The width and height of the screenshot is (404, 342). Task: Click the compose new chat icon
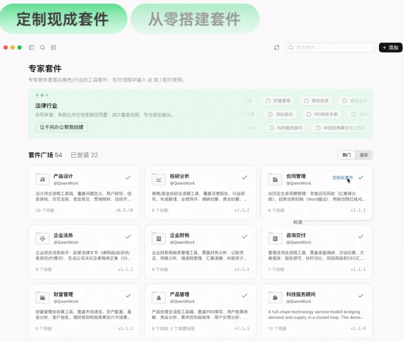[x=54, y=47]
